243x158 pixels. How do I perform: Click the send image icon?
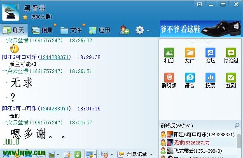pos(51,154)
